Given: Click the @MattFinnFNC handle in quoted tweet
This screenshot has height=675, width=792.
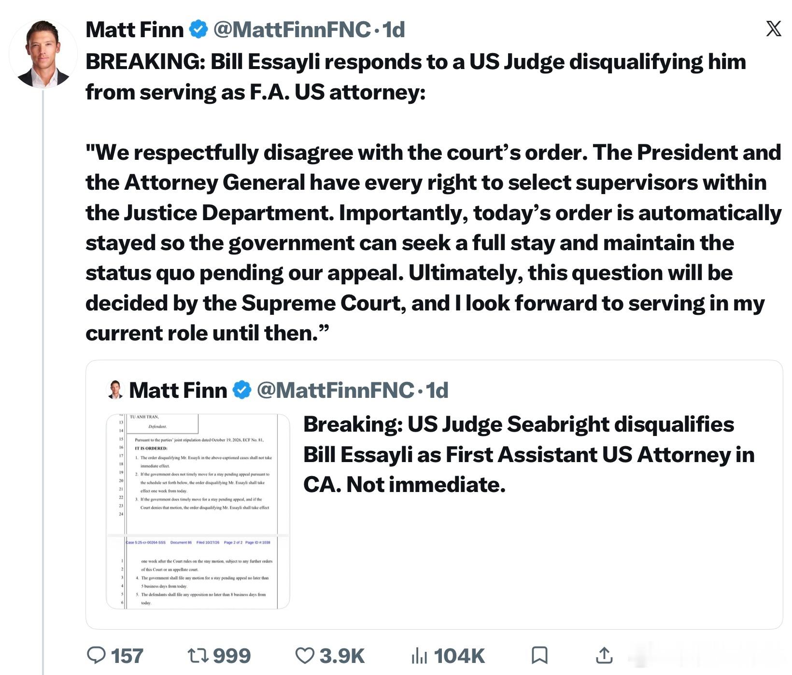Looking at the screenshot, I should click(335, 390).
